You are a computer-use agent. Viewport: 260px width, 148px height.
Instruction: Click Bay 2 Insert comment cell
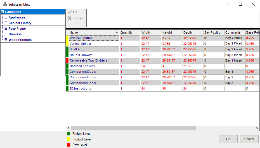coord(235,49)
